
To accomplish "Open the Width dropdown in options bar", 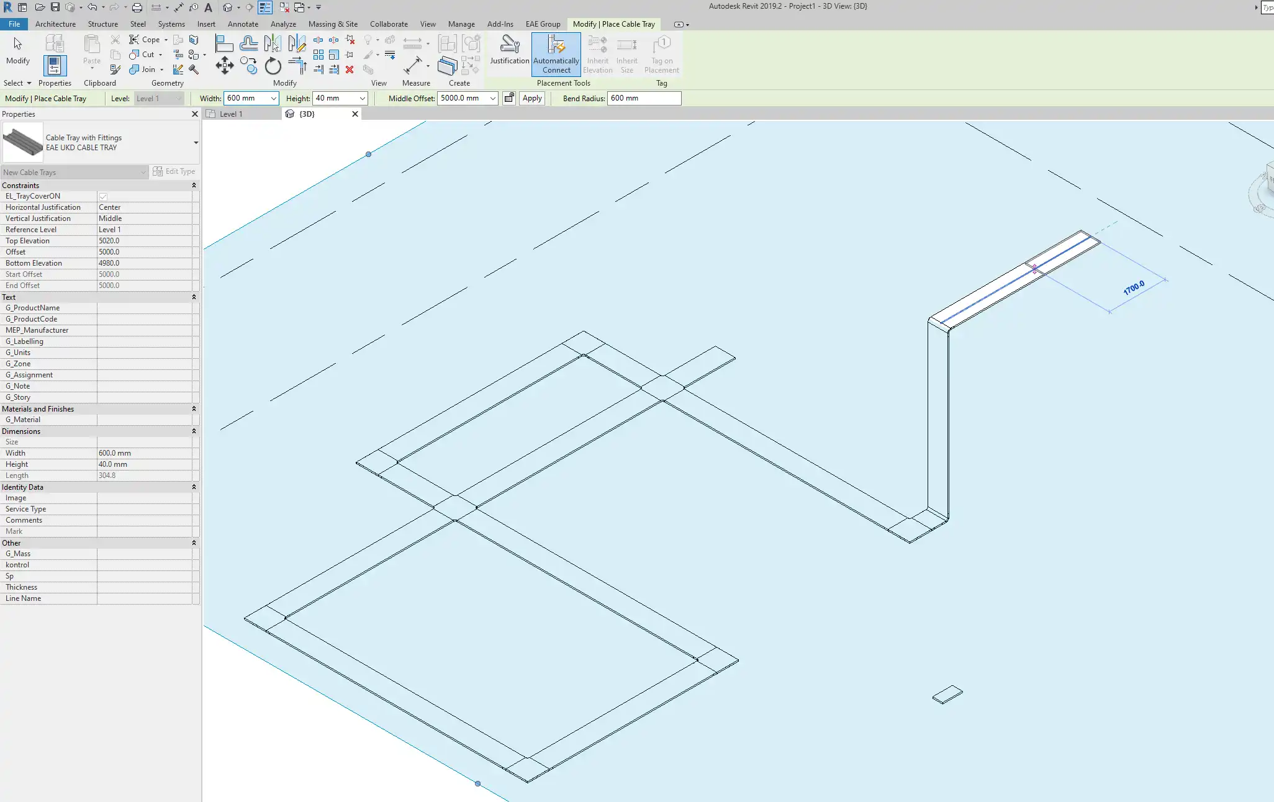I will 273,98.
